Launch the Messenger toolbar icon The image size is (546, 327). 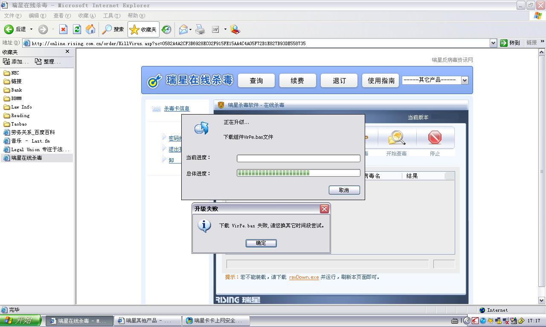[235, 29]
